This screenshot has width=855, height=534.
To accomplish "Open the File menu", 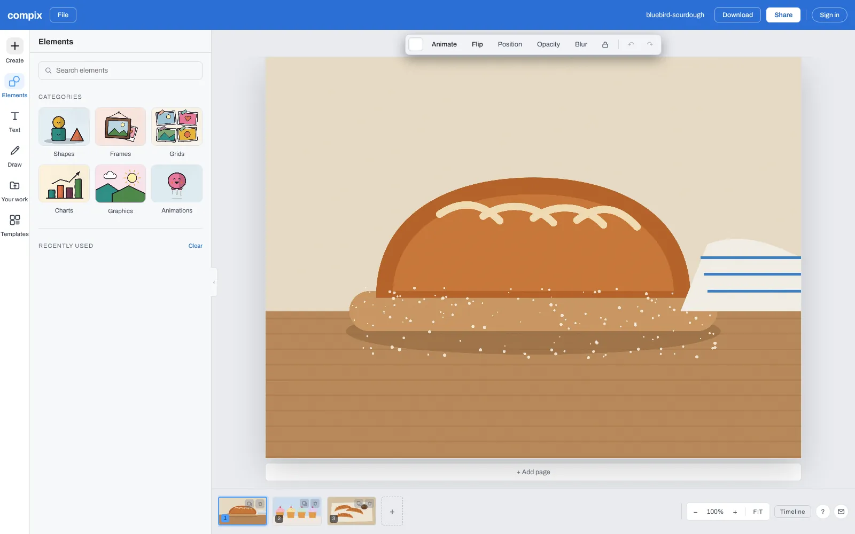I will [x=63, y=15].
